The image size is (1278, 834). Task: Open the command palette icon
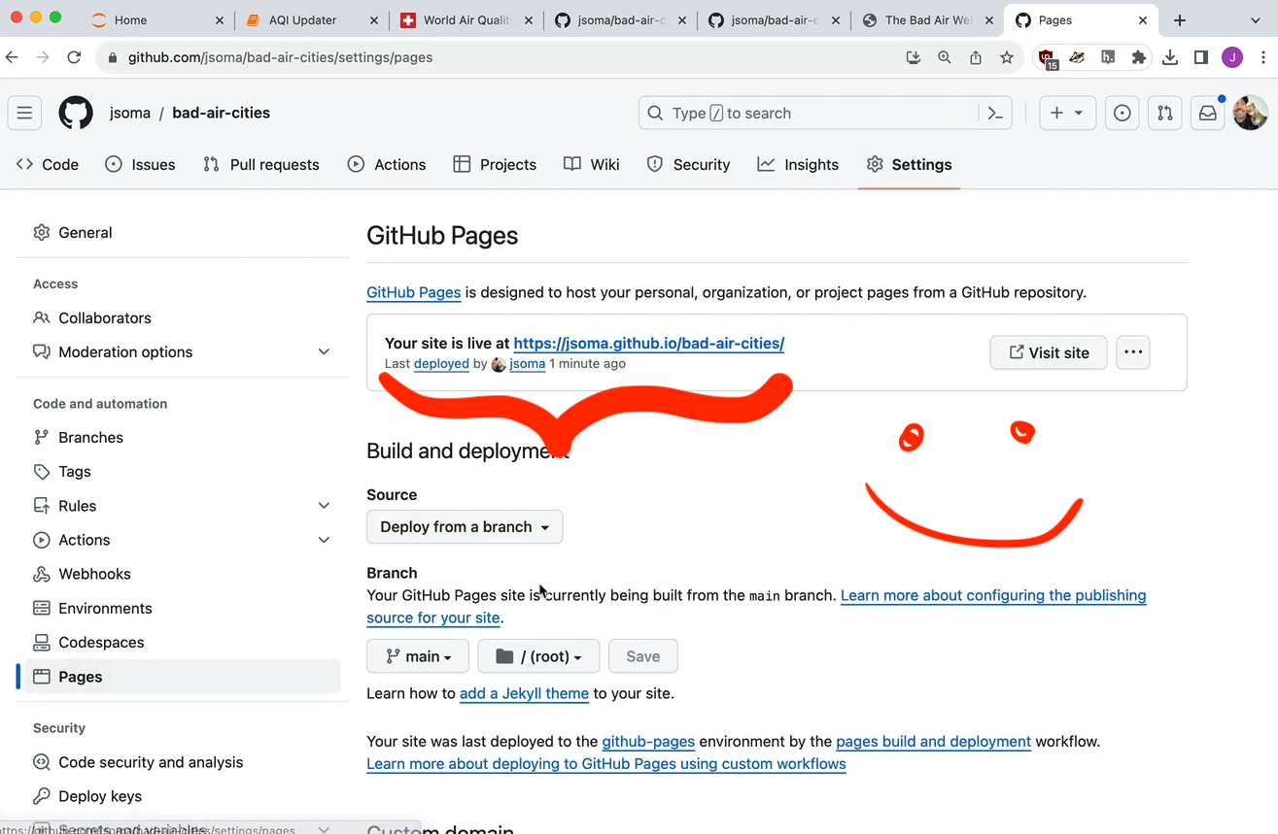pyautogui.click(x=995, y=113)
